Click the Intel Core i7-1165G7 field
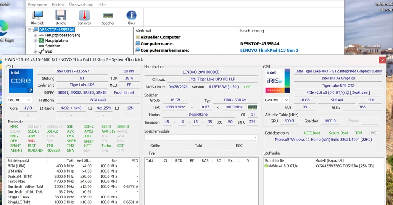The height and width of the screenshot is (205, 393). click(72, 71)
